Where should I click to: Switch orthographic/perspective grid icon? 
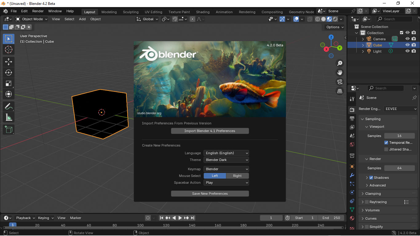(340, 91)
